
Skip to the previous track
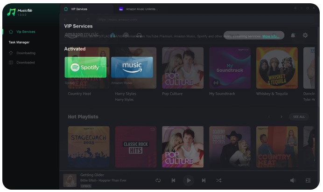173,180
